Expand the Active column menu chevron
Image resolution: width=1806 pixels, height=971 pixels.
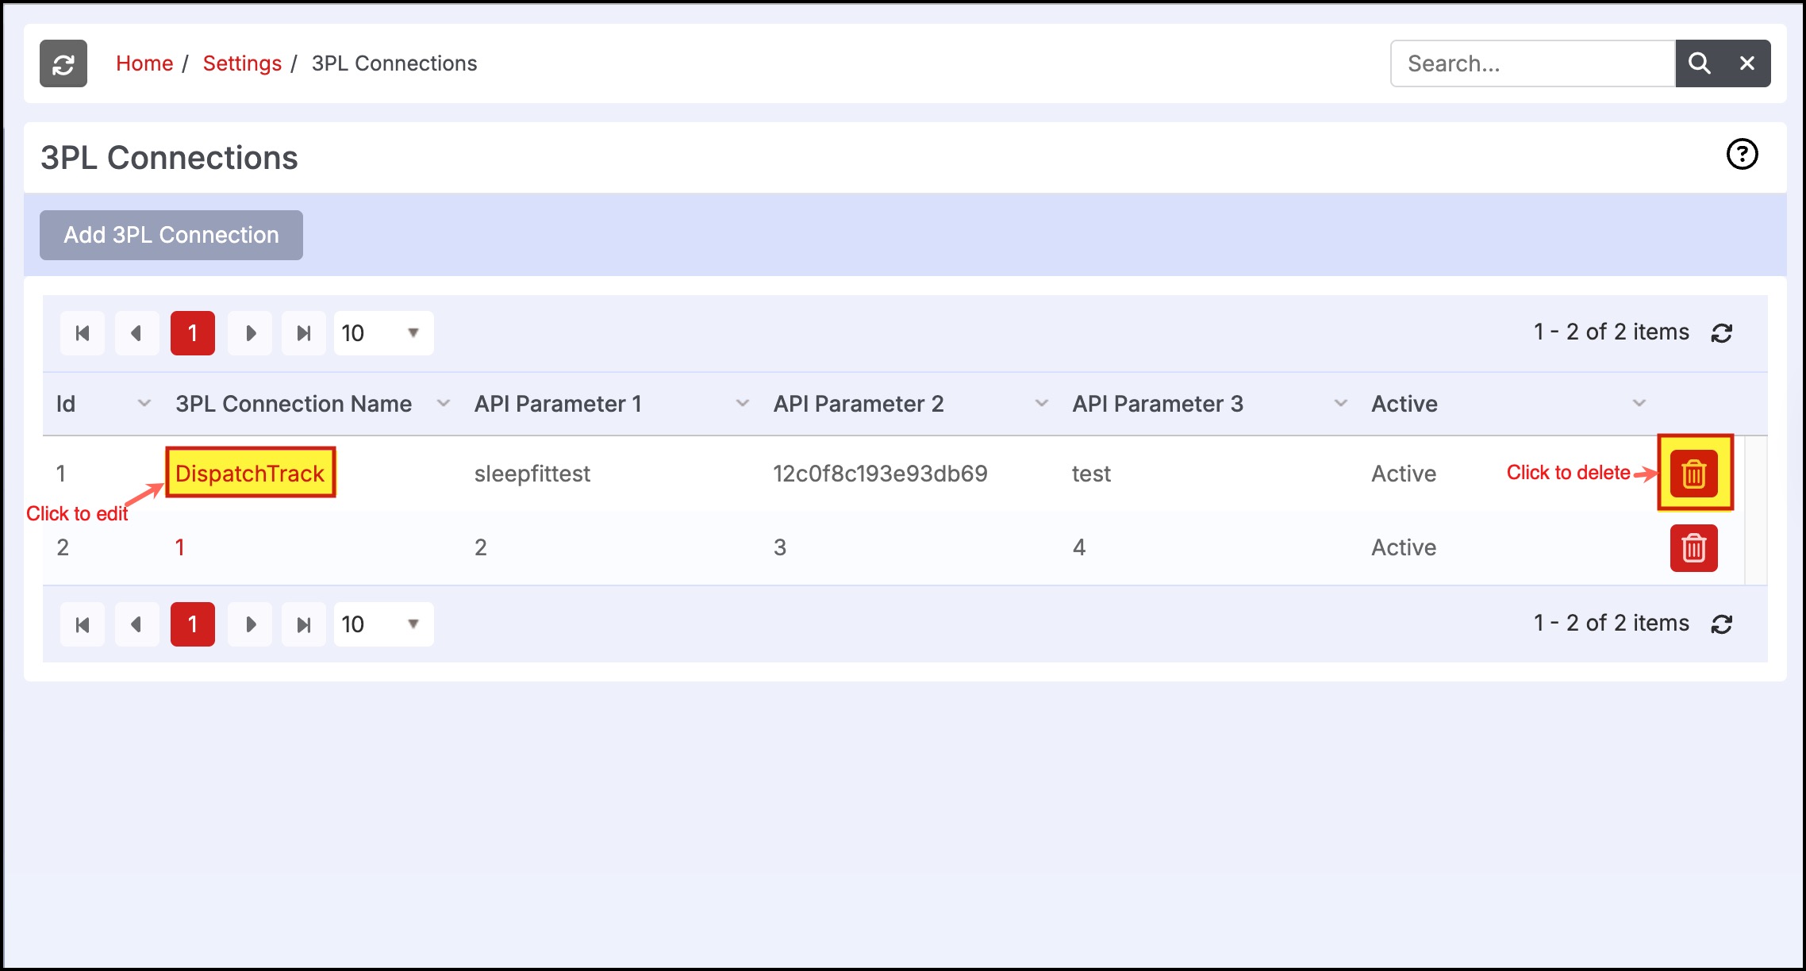pos(1639,404)
